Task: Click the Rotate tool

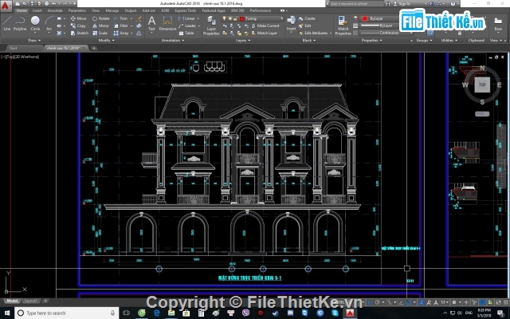Action: (x=101, y=18)
